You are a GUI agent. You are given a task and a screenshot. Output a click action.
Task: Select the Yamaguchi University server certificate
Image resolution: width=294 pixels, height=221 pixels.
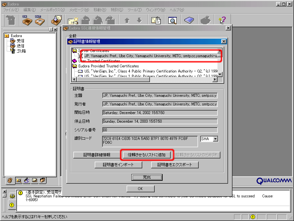pos(151,56)
